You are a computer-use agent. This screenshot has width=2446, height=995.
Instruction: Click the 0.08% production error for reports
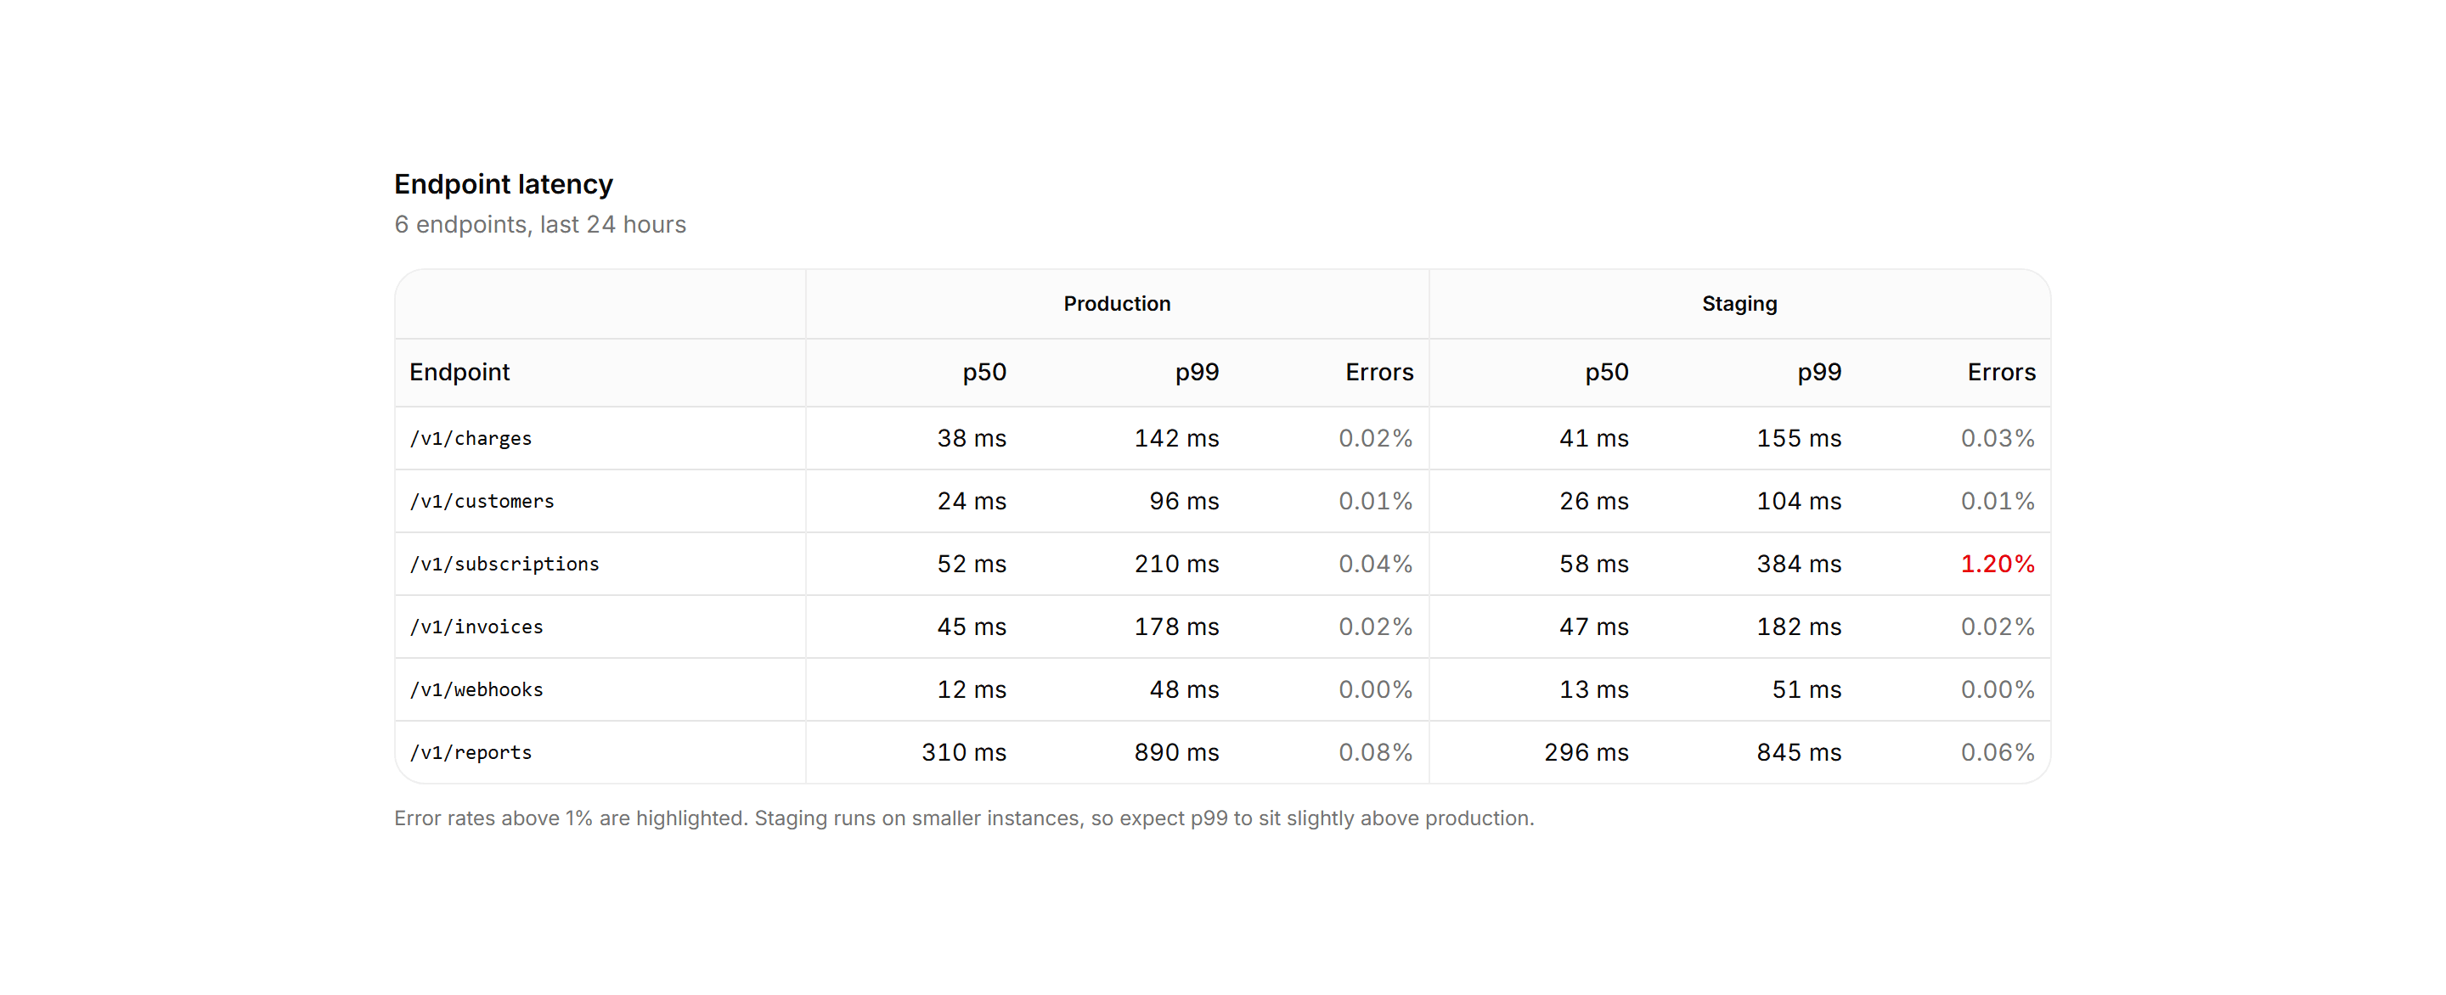1375,752
